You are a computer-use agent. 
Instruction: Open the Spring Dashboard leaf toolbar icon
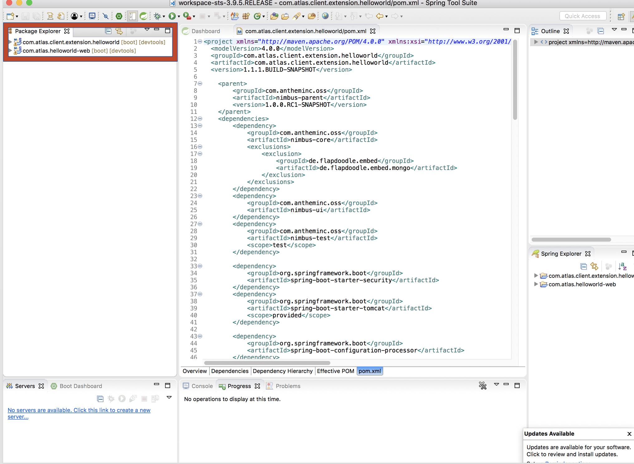point(143,16)
